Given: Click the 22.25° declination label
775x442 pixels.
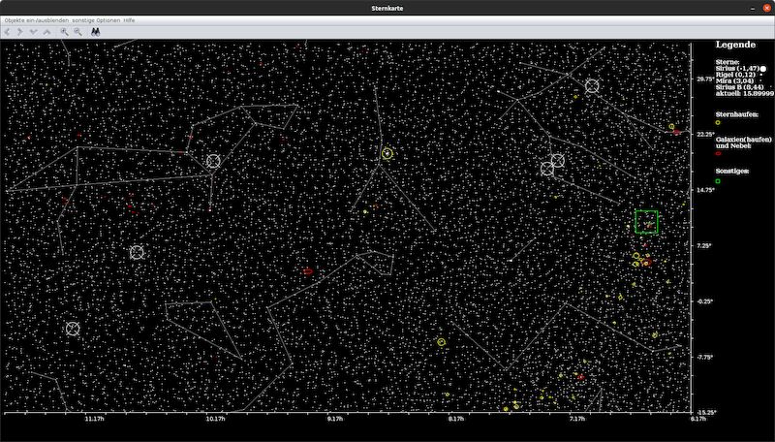Looking at the screenshot, I should point(706,135).
